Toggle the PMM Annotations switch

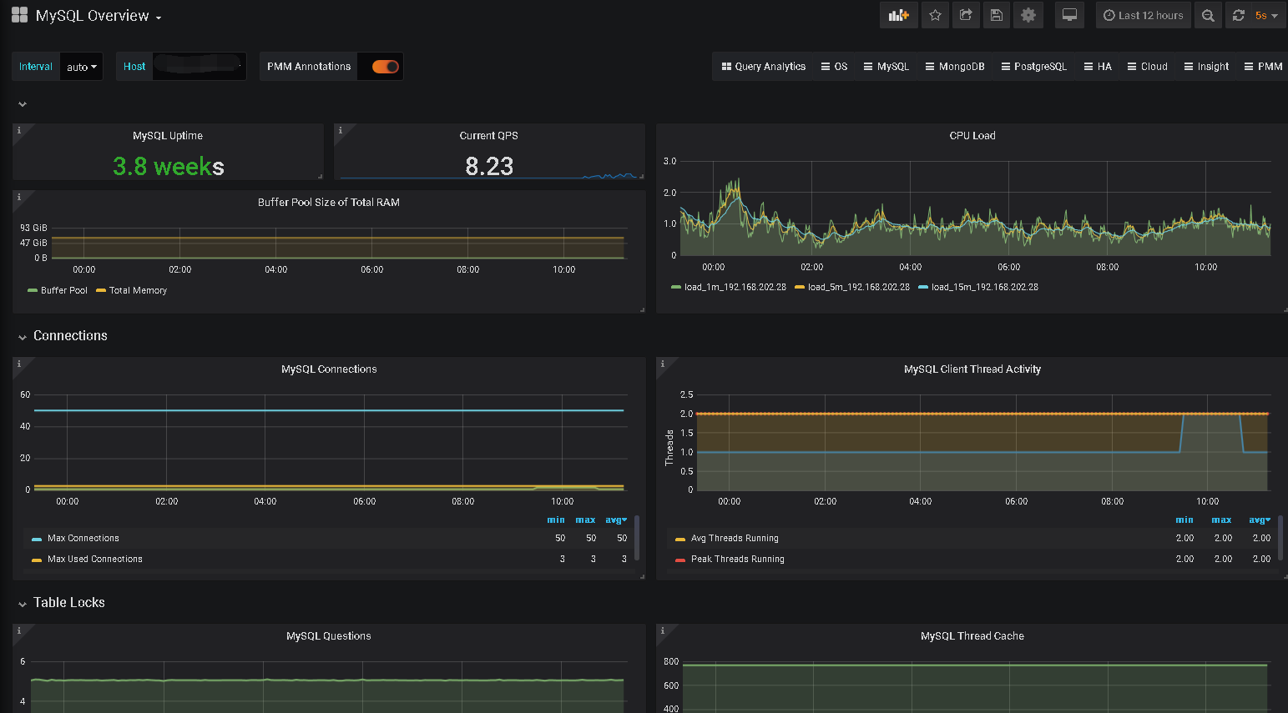point(385,67)
